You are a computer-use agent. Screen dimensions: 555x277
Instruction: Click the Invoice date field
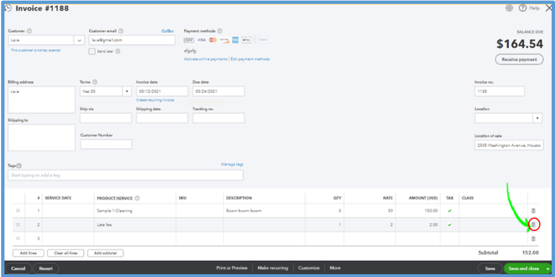click(162, 91)
